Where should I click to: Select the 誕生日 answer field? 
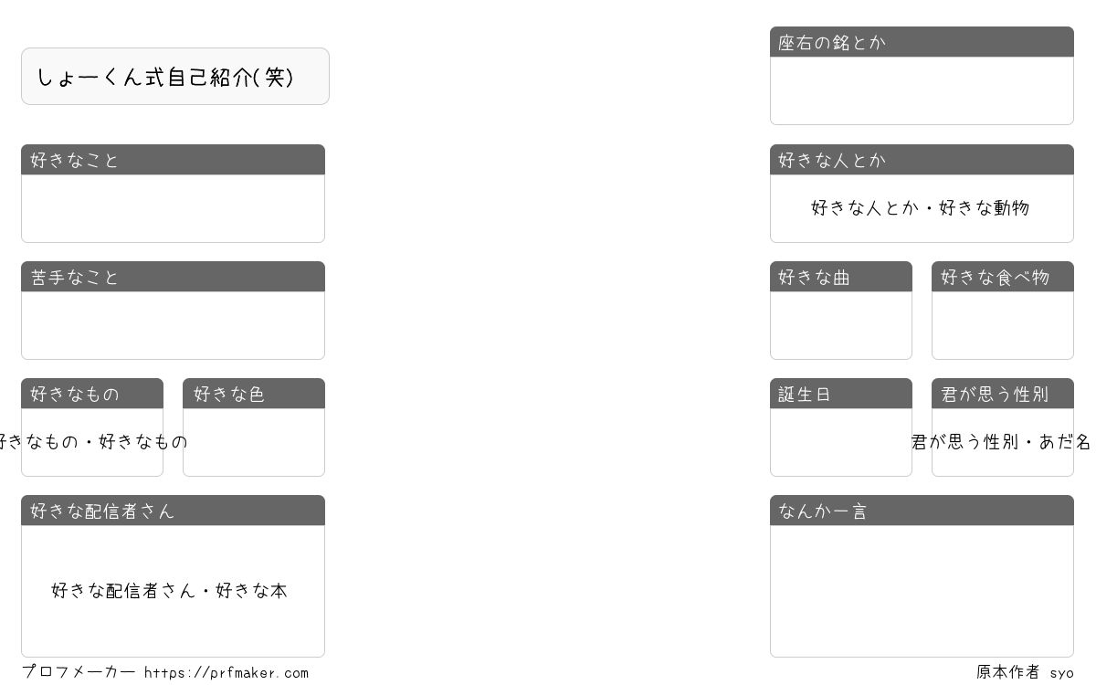tap(841, 442)
